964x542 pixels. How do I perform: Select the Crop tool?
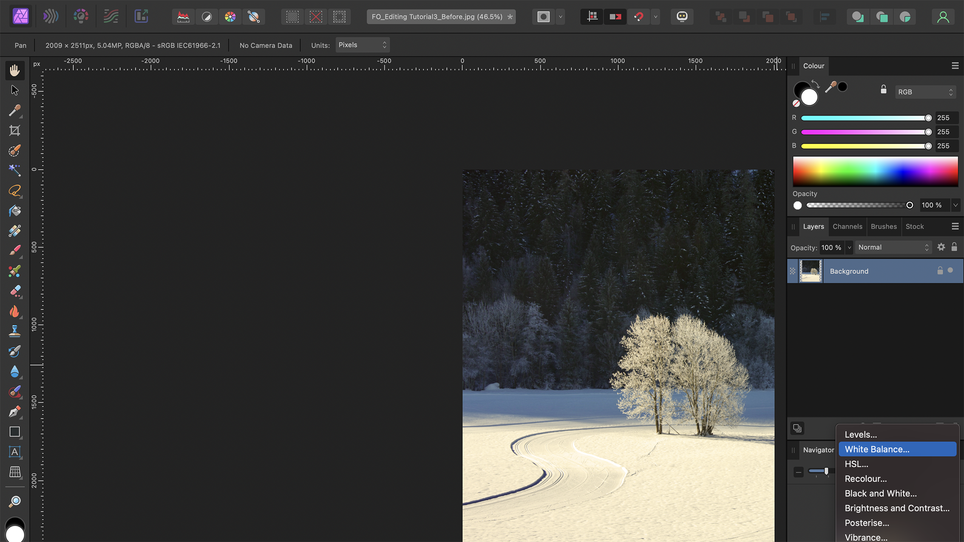coord(14,130)
